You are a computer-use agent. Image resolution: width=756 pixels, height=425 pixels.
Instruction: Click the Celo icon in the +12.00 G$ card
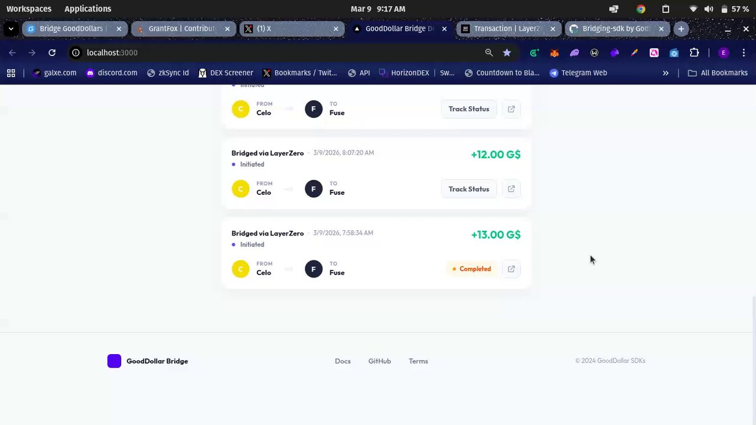point(240,189)
